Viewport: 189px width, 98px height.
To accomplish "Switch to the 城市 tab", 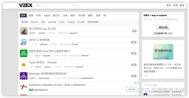I will (x=73, y=15).
